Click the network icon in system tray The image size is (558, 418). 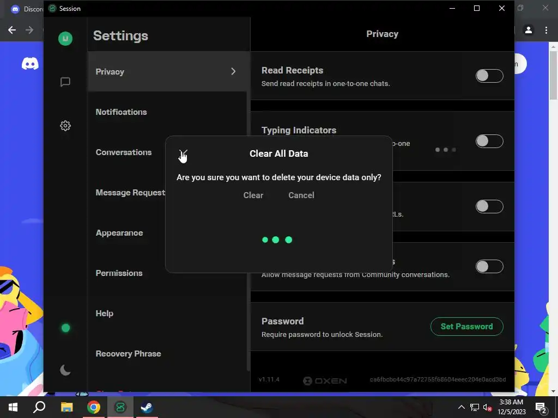coord(475,407)
